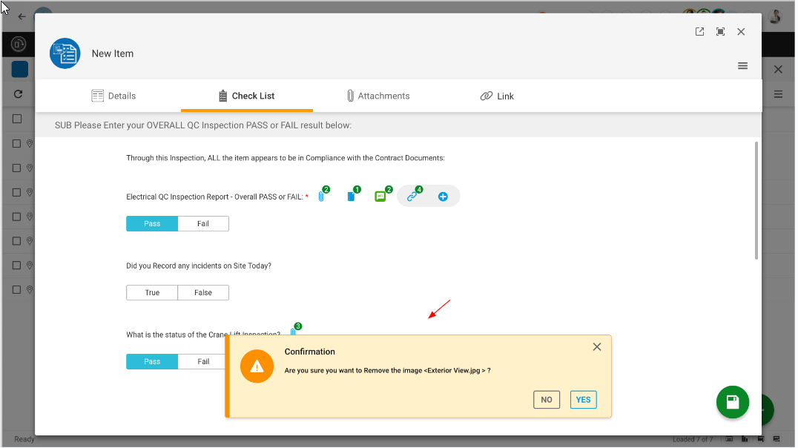This screenshot has height=448, width=798.
Task: Open item in new window icon
Action: [x=700, y=32]
